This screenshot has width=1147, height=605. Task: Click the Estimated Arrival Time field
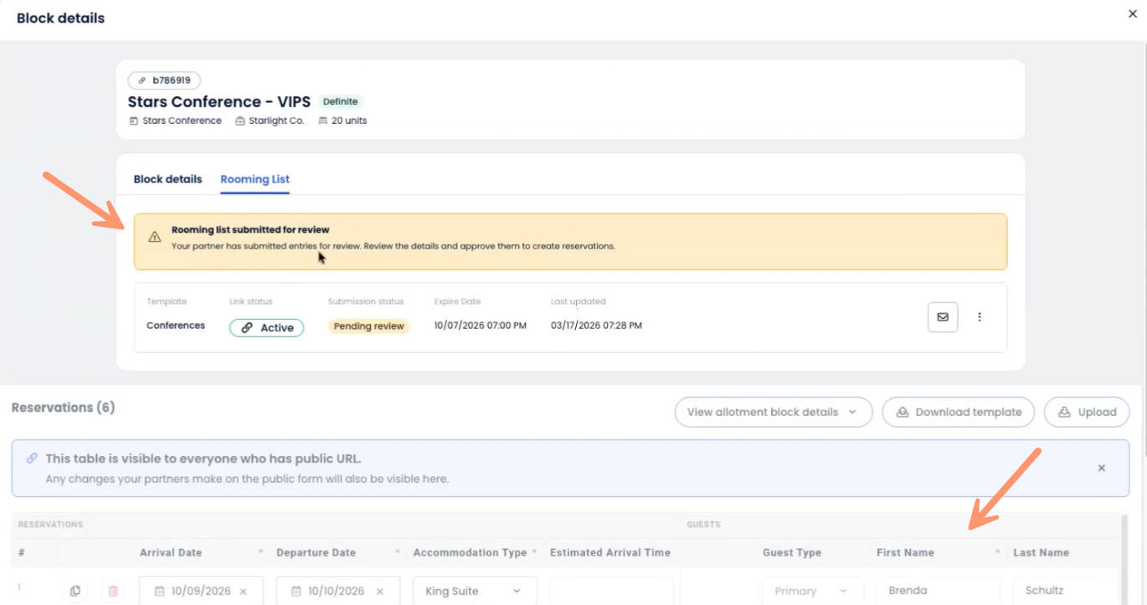coord(611,590)
